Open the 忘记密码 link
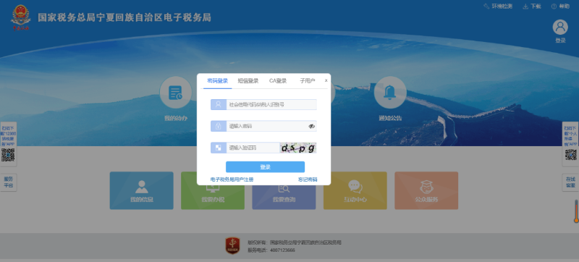 (308, 179)
